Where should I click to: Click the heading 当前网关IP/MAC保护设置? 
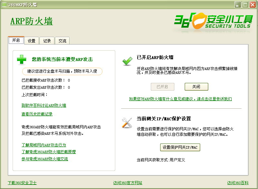point(164,119)
